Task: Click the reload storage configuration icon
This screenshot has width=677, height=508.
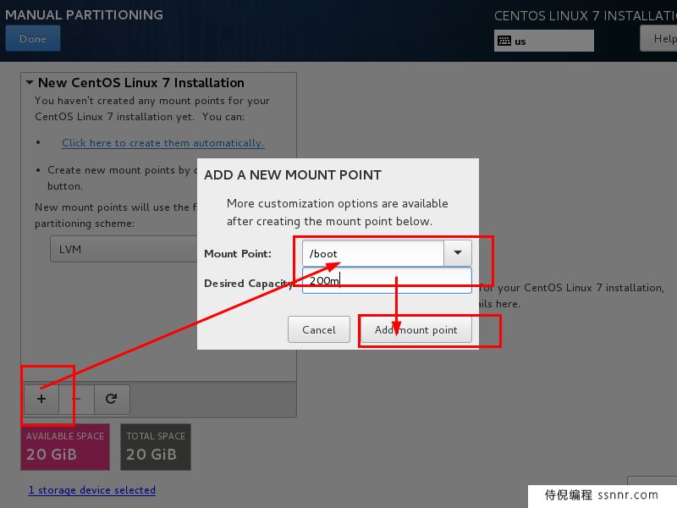Action: pos(112,399)
